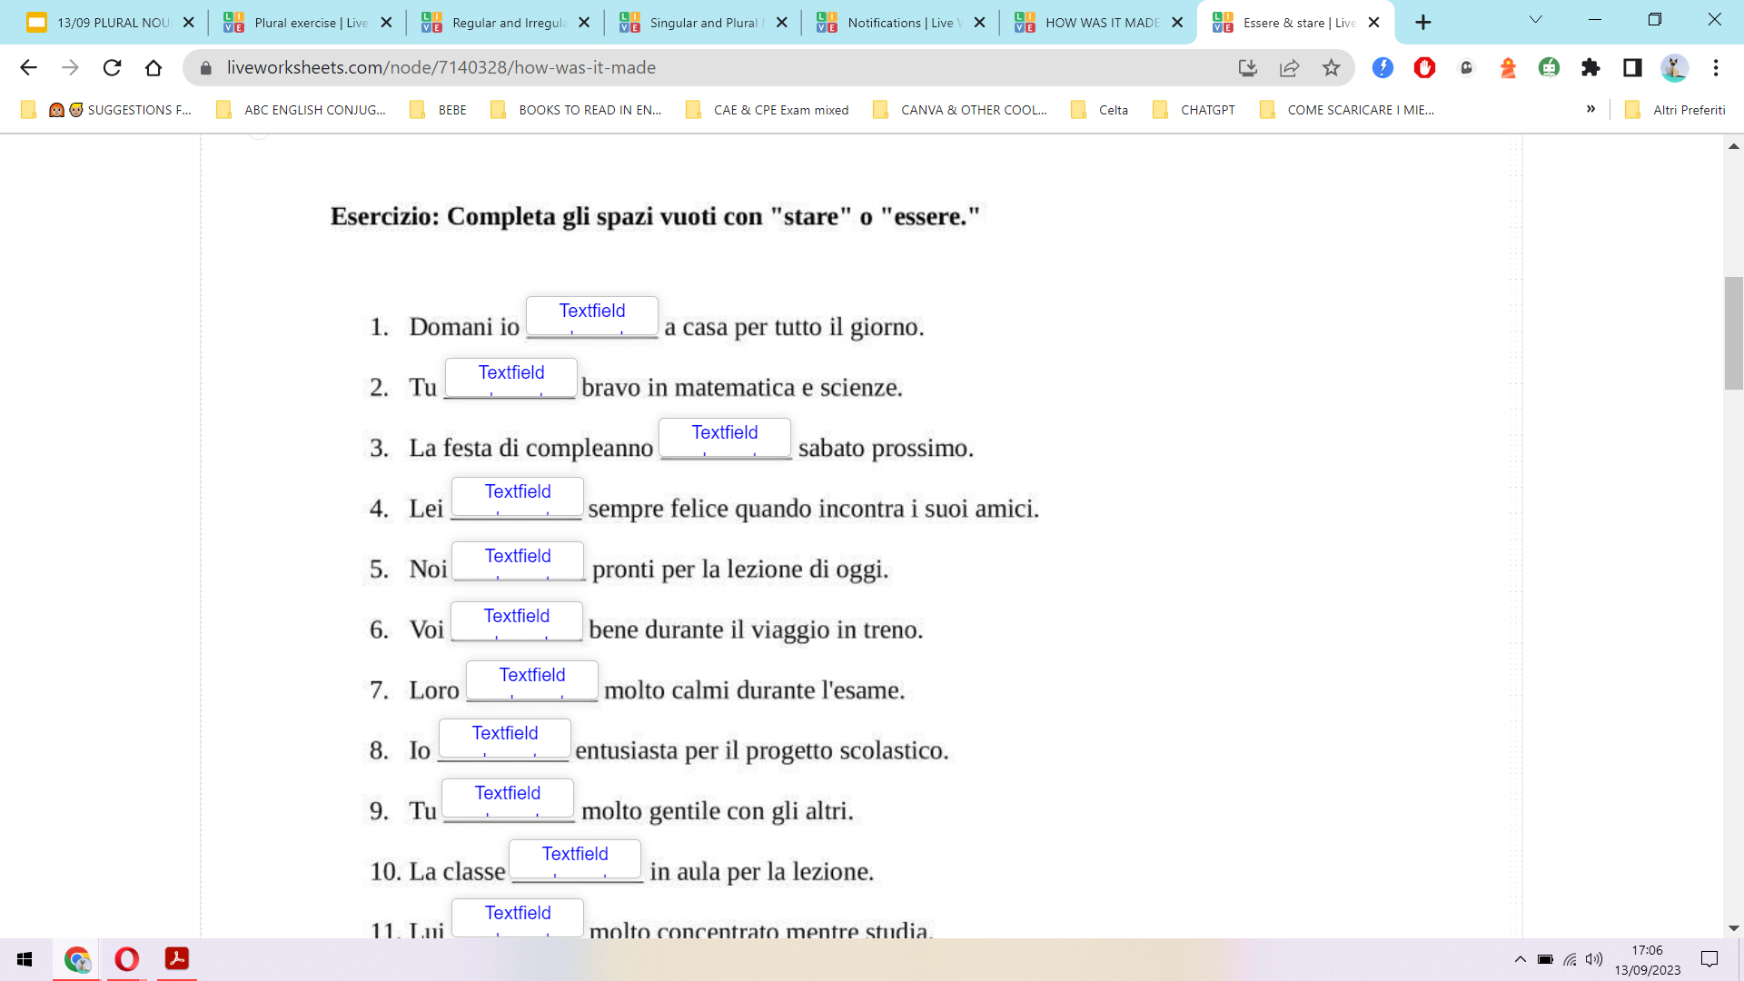This screenshot has height=981, width=1744.
Task: Click the Textfield for sentence 1 Domani io
Action: [592, 316]
